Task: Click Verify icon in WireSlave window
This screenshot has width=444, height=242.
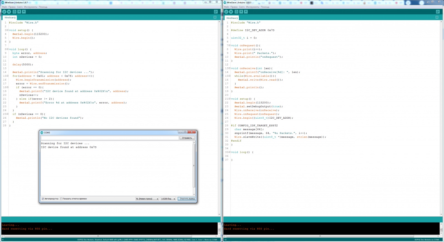Action: (226, 12)
